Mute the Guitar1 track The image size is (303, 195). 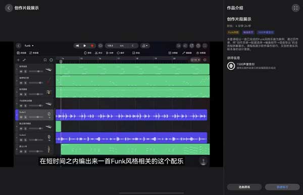[x=21, y=117]
